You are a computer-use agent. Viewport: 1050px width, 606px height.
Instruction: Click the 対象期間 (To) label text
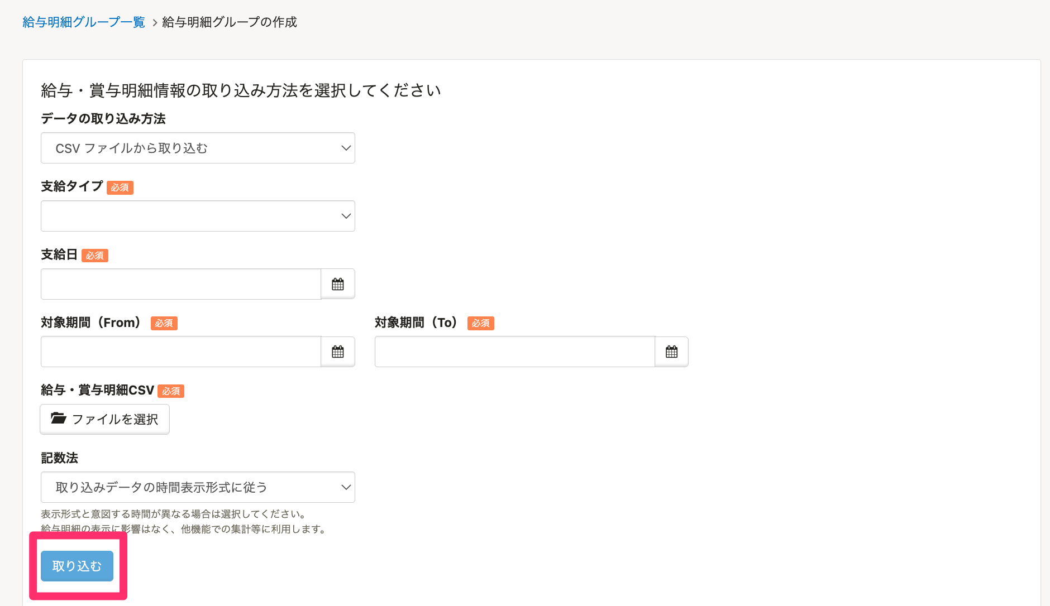coord(416,323)
